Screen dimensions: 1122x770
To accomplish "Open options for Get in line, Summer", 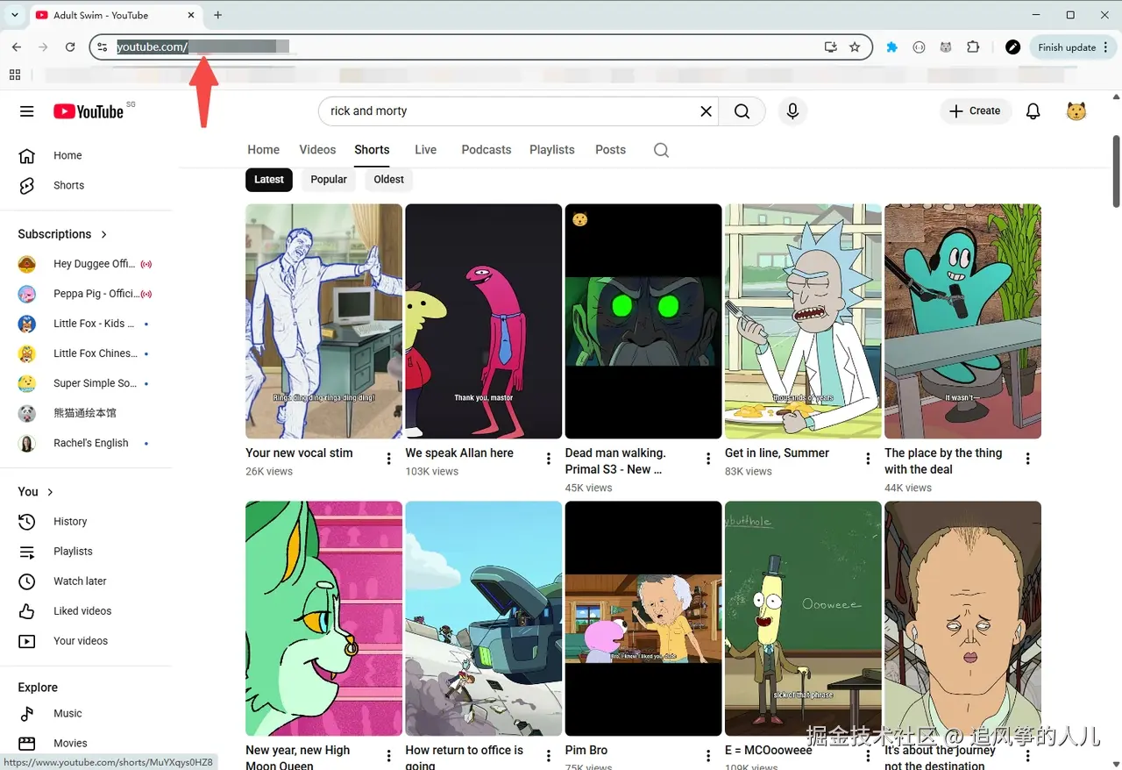I will pyautogui.click(x=868, y=459).
